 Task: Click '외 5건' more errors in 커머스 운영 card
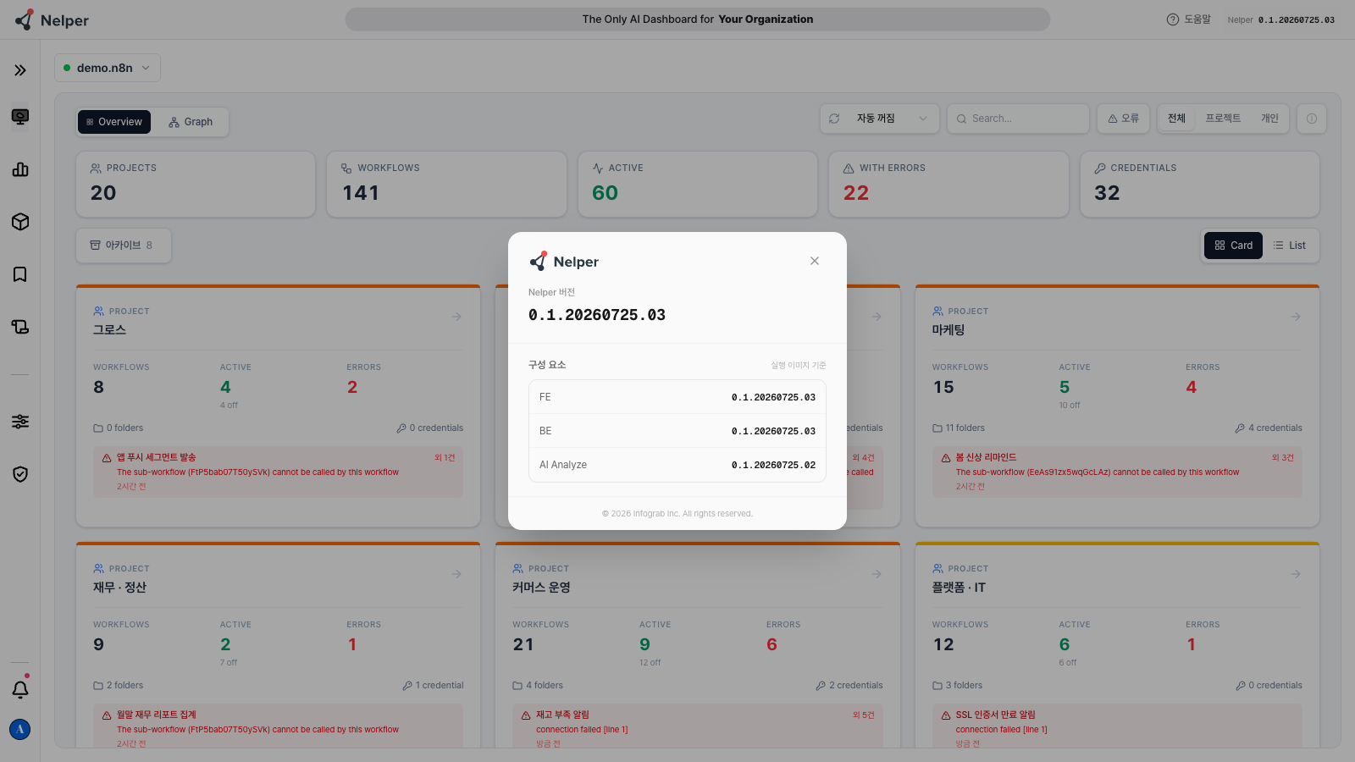tap(864, 715)
